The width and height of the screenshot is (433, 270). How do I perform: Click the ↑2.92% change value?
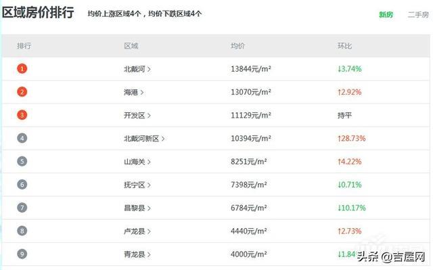(x=350, y=92)
